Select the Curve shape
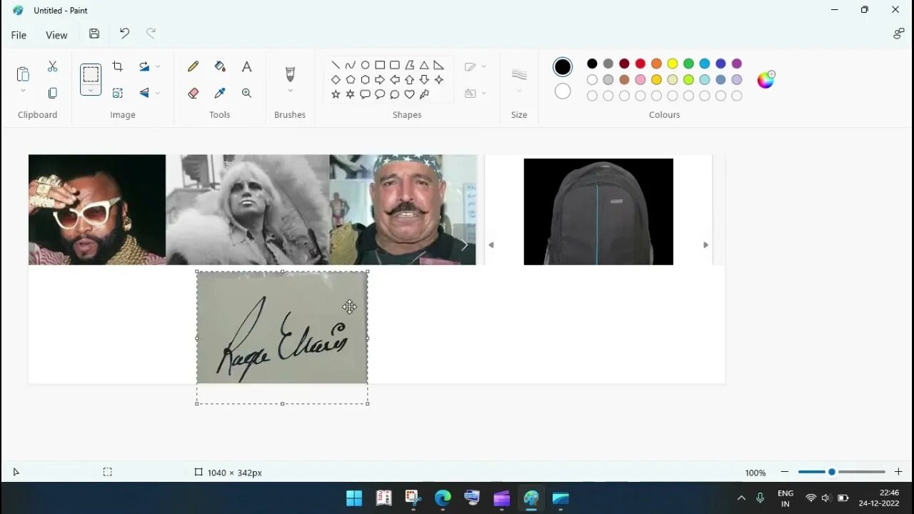The width and height of the screenshot is (914, 514). [x=350, y=65]
